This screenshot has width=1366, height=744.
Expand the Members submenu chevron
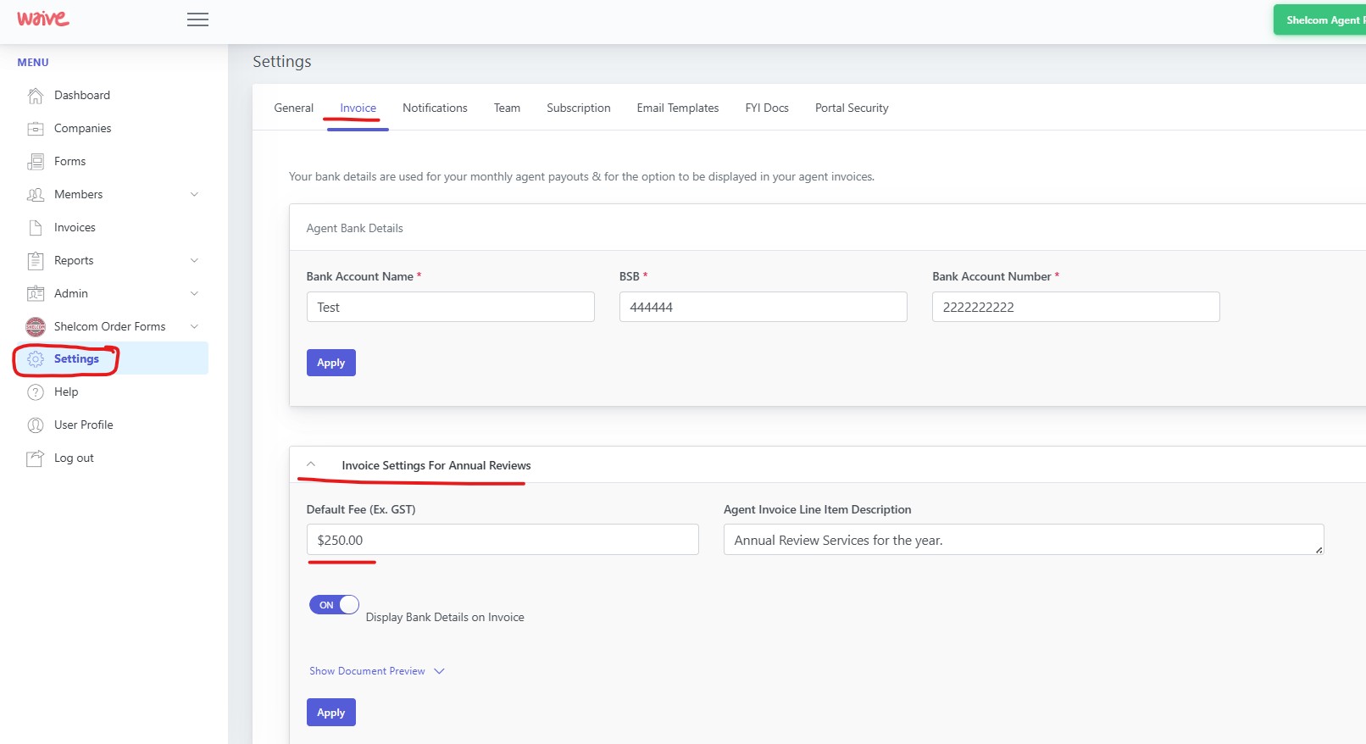[x=194, y=194]
